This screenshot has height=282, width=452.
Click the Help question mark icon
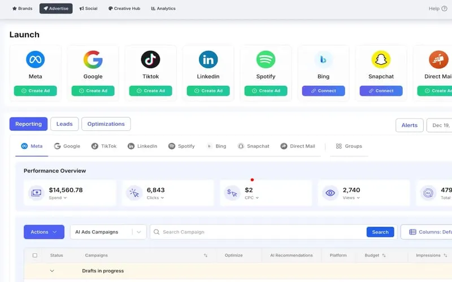click(444, 8)
